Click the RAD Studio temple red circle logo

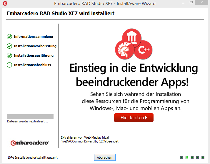click(x=132, y=37)
